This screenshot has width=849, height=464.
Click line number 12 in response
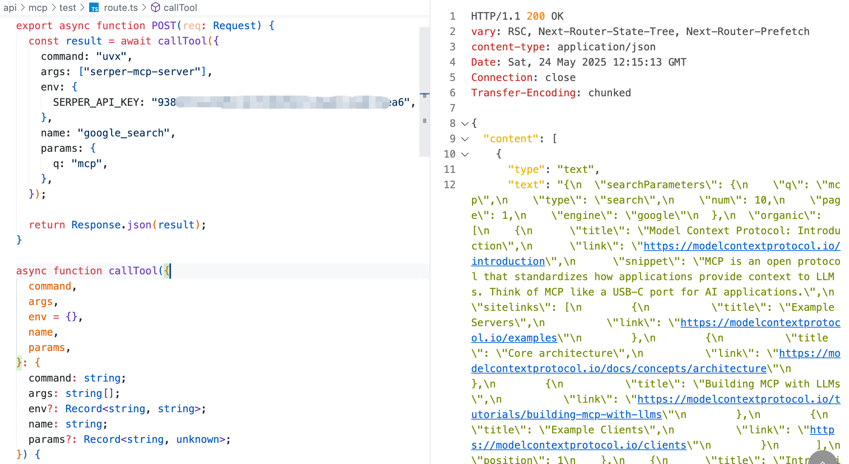click(x=450, y=185)
